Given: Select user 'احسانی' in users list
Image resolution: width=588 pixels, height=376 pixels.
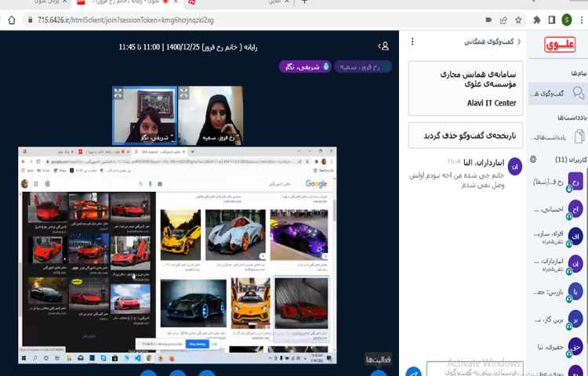Looking at the screenshot, I should [x=557, y=209].
